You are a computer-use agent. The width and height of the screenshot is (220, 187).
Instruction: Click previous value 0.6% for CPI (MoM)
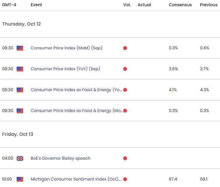click(x=204, y=48)
